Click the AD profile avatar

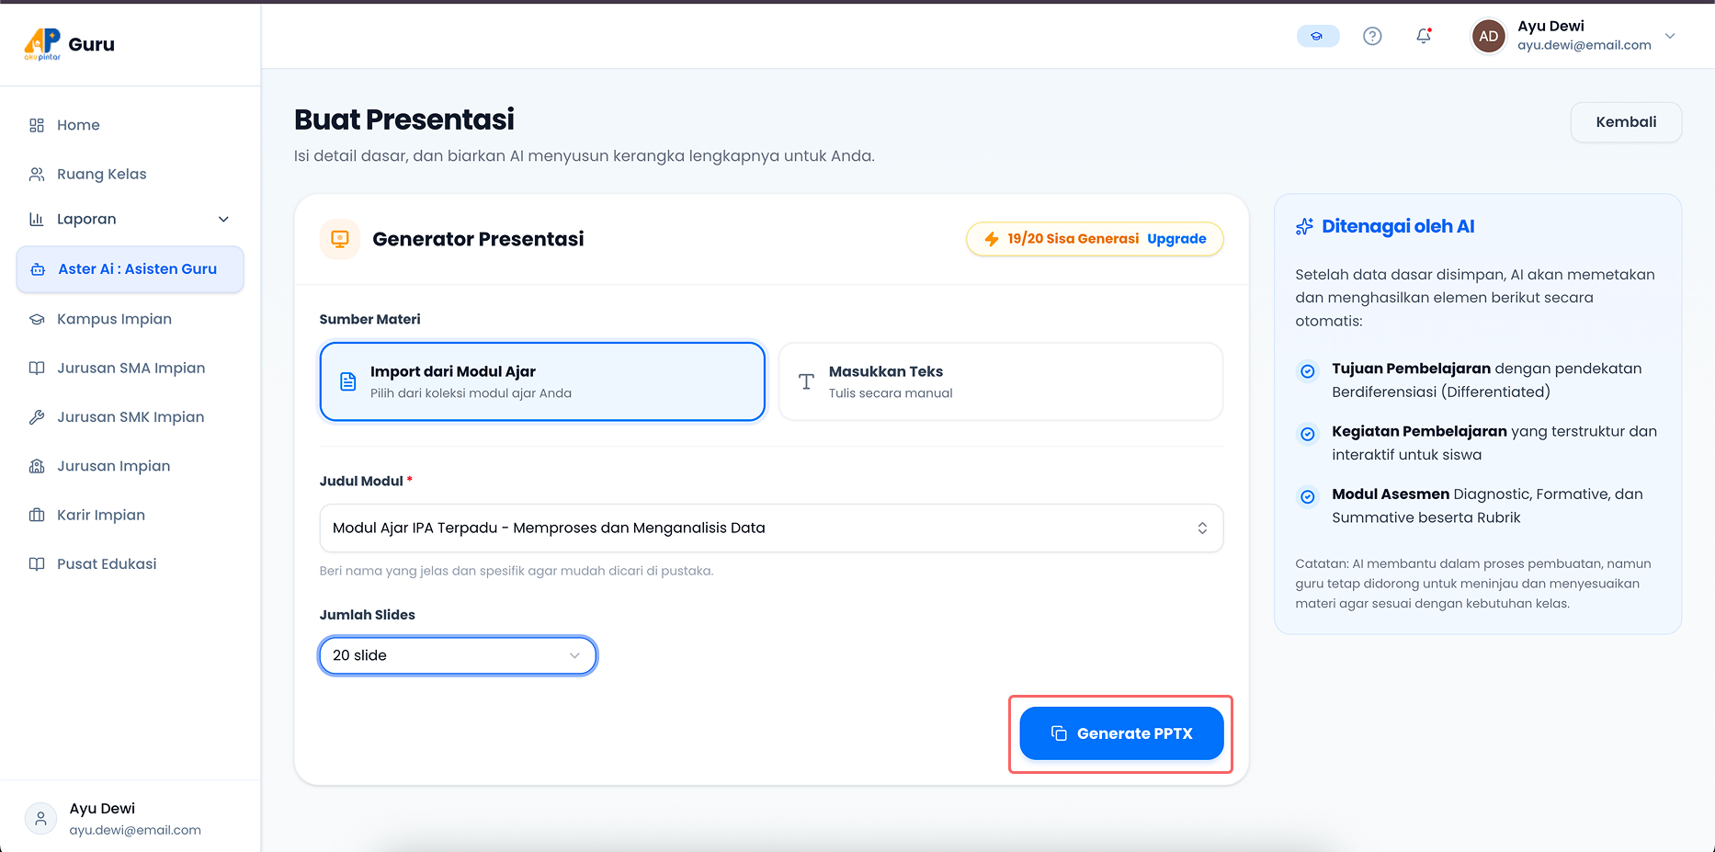(1489, 36)
